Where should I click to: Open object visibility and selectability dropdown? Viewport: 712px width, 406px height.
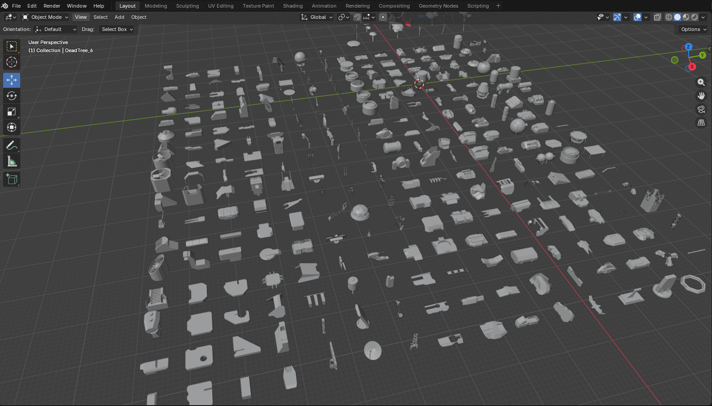[603, 17]
